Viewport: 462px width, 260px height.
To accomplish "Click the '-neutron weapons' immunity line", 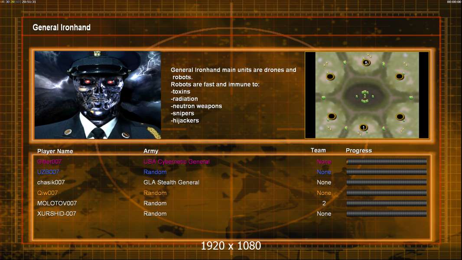I will [196, 106].
